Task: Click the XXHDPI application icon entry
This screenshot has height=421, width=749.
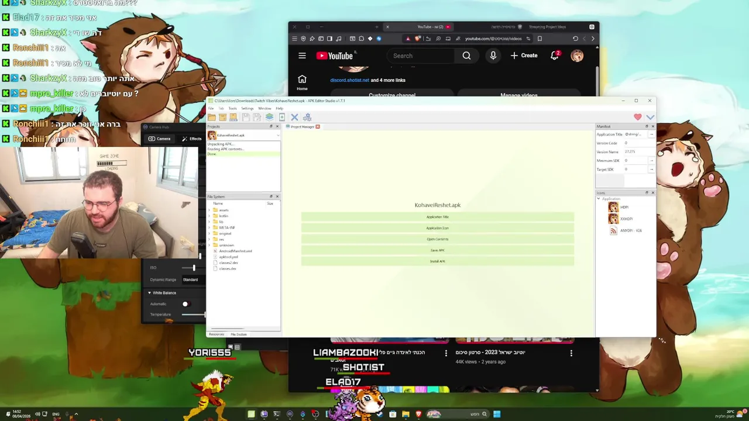Action: [621, 219]
